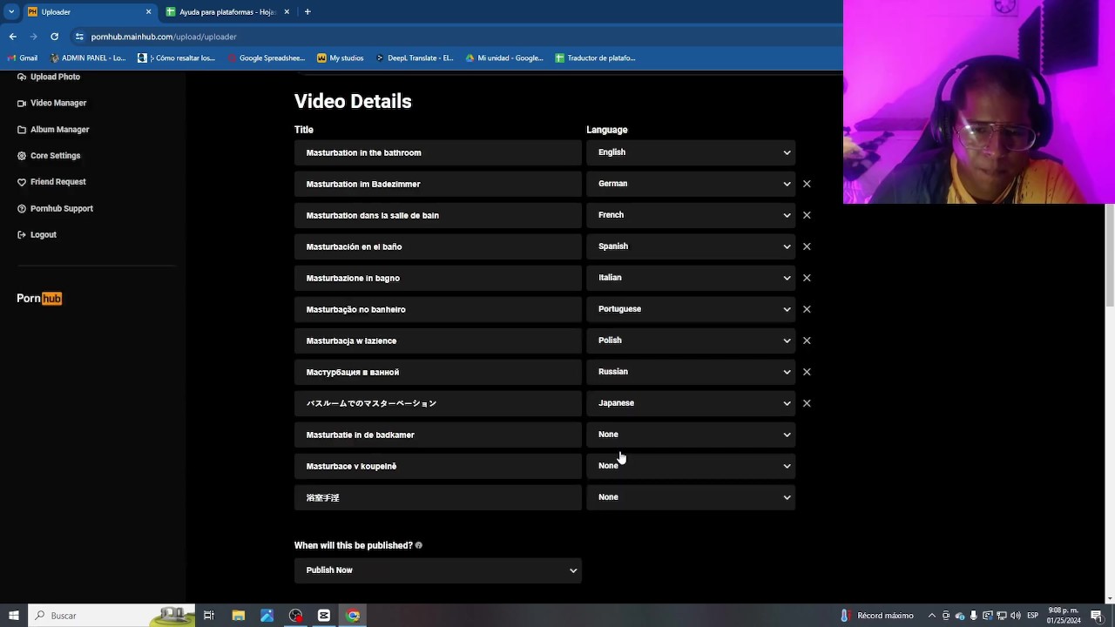Open Video Manager in the sidebar
The image size is (1115, 627).
coord(58,103)
